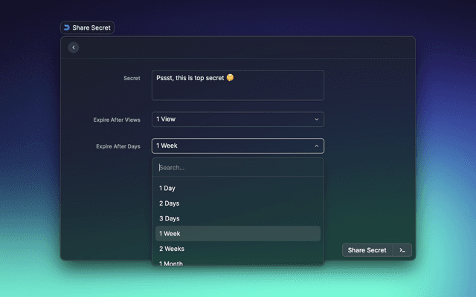Image resolution: width=476 pixels, height=297 pixels.
Task: Pick the 3 Days option
Action: point(169,218)
